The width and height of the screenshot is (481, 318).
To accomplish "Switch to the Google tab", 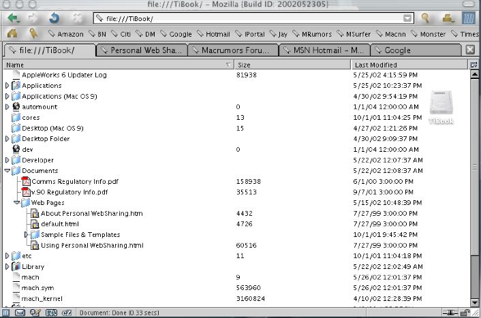I will pos(416,50).
